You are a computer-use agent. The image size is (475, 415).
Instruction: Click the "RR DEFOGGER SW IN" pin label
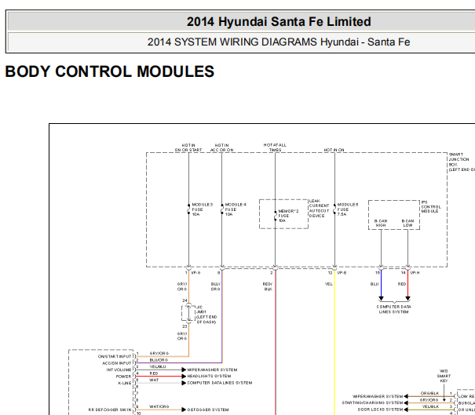(x=110, y=410)
